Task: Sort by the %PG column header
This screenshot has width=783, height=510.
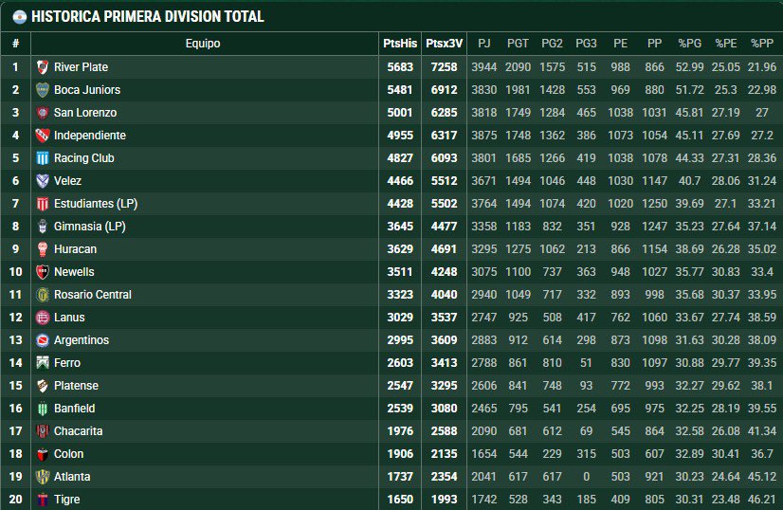Action: click(x=689, y=44)
